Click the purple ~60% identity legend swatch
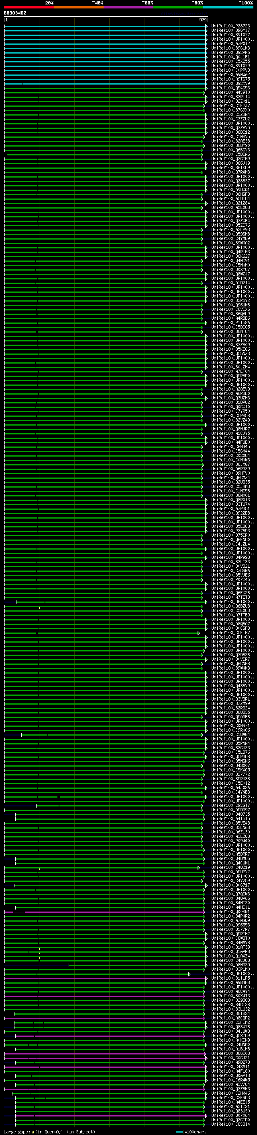The width and height of the screenshot is (257, 1135). [x=129, y=7]
